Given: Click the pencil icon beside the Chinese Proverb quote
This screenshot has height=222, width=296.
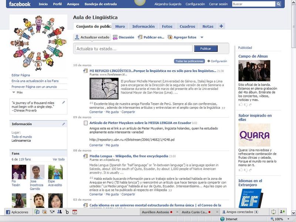Looking at the screenshot, I should click(64, 102).
